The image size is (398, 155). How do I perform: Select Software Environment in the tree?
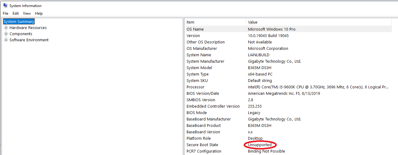coord(29,40)
